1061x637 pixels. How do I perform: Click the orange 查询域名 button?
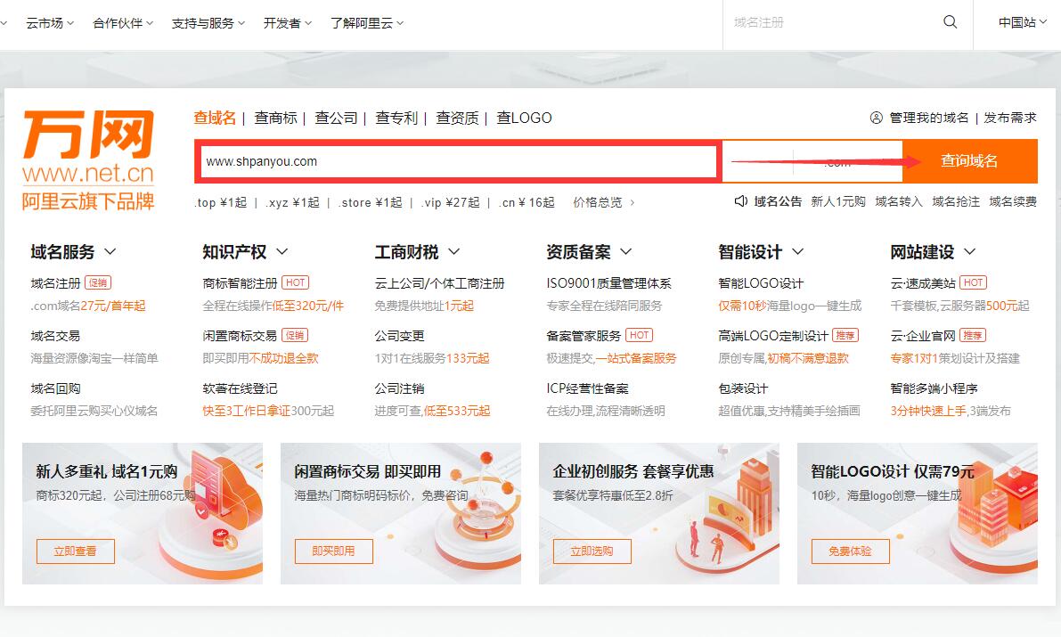[969, 161]
